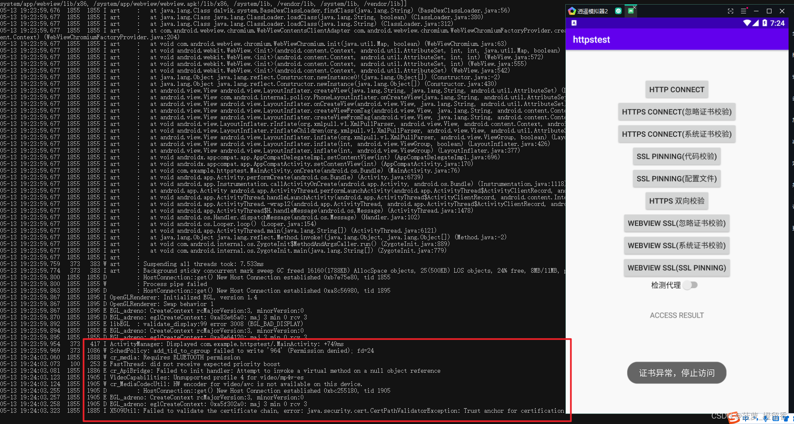Click libEGL validate_display error 3008 line
Viewport: 794px width, 424px height.
152,324
